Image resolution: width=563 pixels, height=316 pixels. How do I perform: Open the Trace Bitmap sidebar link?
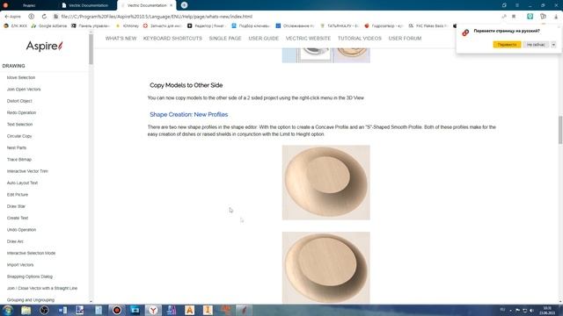[19, 160]
